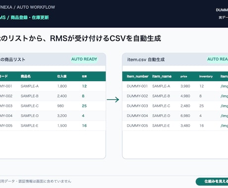Click 'DUMMY-002' in the item.csv table
This screenshot has width=228, height=188.
tap(137, 96)
